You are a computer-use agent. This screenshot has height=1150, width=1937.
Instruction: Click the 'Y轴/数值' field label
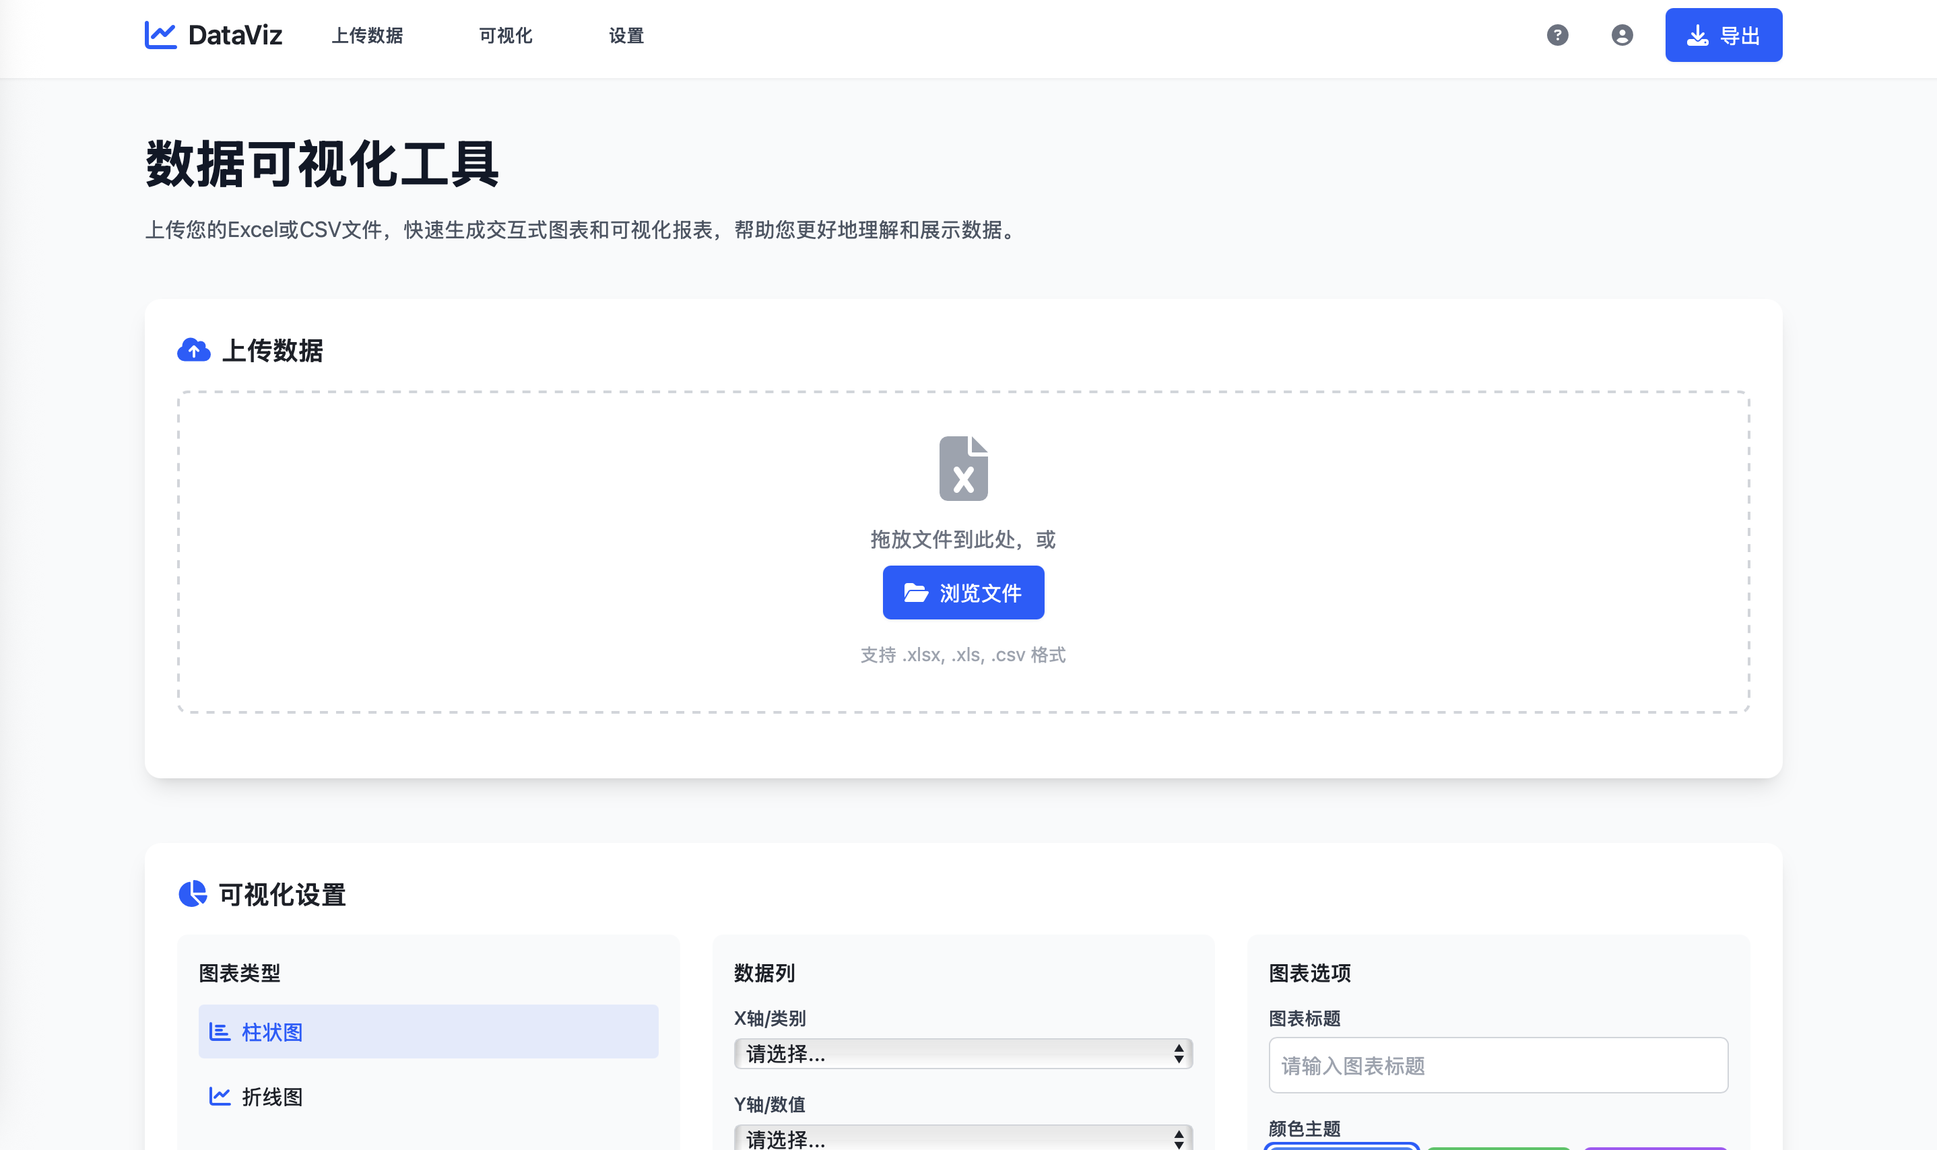click(770, 1104)
